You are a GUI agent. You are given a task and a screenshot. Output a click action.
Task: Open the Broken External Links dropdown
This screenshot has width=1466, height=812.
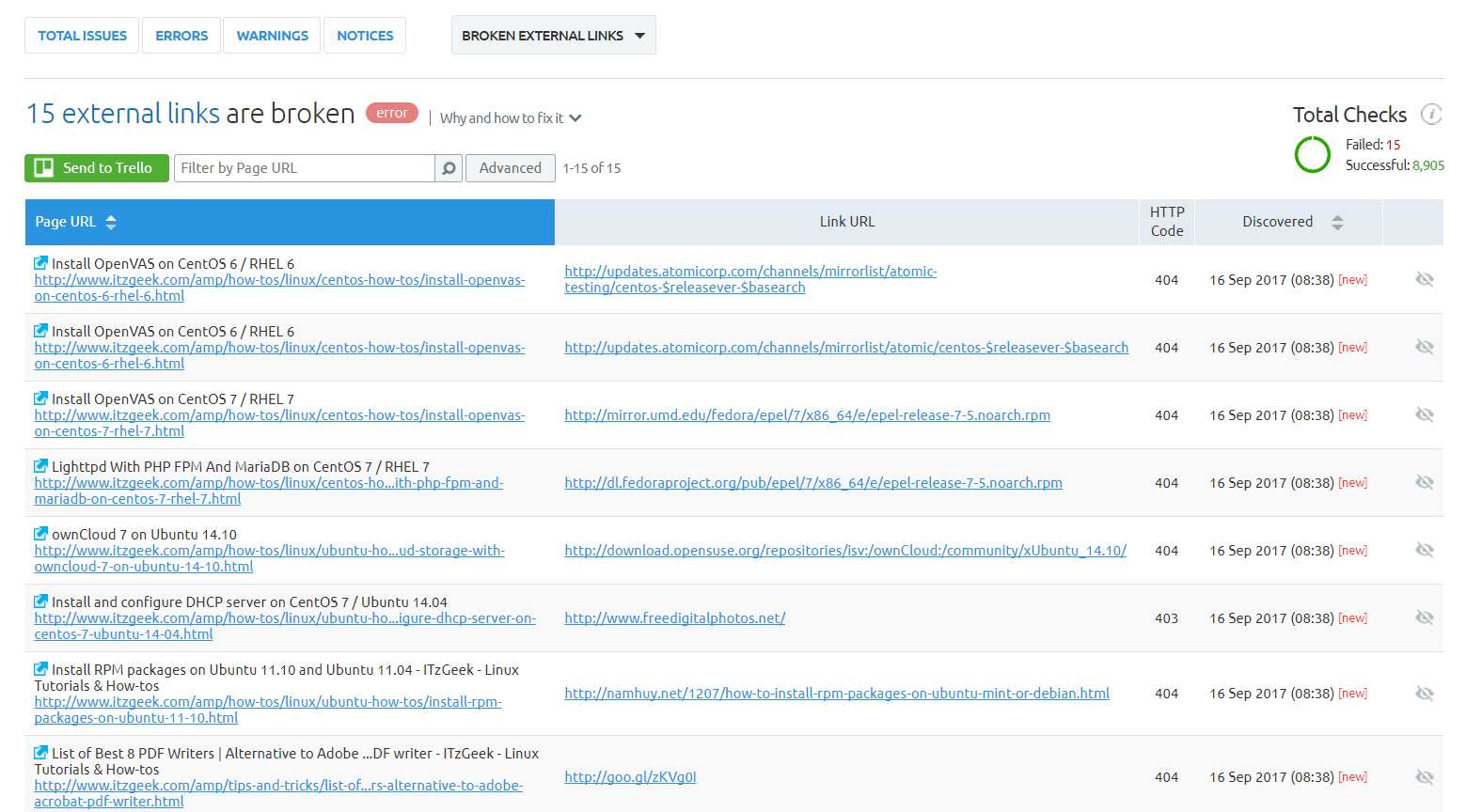pos(553,36)
